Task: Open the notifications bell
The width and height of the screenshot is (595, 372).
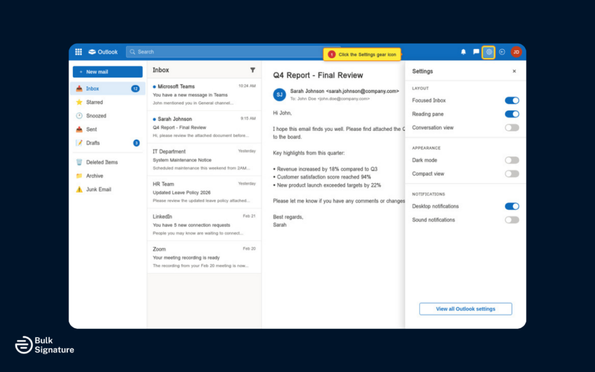Action: coord(463,51)
